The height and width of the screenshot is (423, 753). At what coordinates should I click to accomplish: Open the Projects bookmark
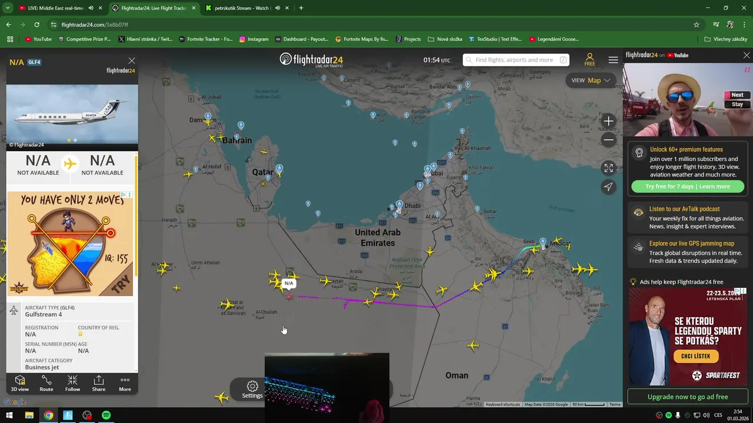[408, 39]
